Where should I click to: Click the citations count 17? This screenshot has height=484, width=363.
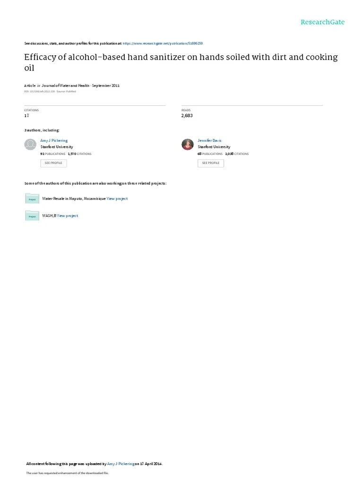[x=26, y=115]
